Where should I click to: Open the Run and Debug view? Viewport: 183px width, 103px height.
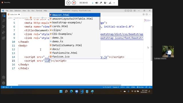point(4,32)
